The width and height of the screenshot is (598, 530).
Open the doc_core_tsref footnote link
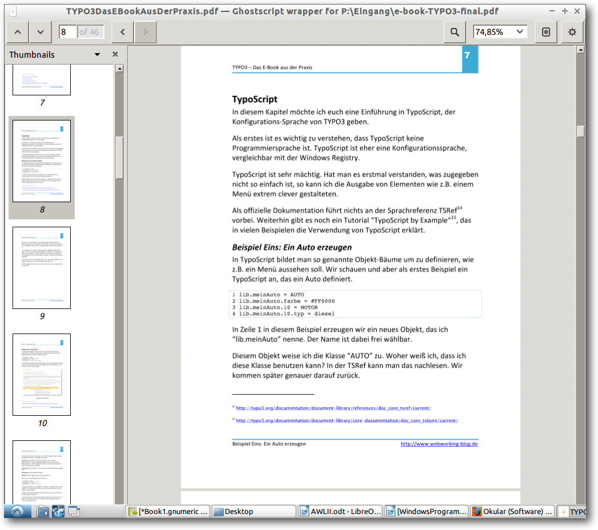[333, 408]
